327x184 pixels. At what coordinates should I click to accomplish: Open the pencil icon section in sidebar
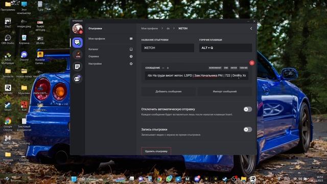point(78,55)
